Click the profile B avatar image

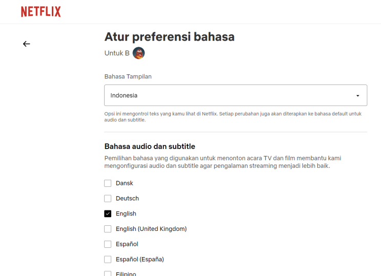pos(138,53)
